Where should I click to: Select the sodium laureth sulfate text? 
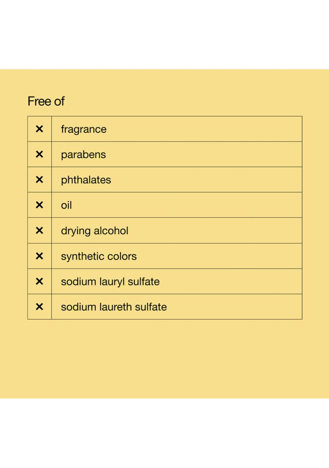click(x=114, y=307)
